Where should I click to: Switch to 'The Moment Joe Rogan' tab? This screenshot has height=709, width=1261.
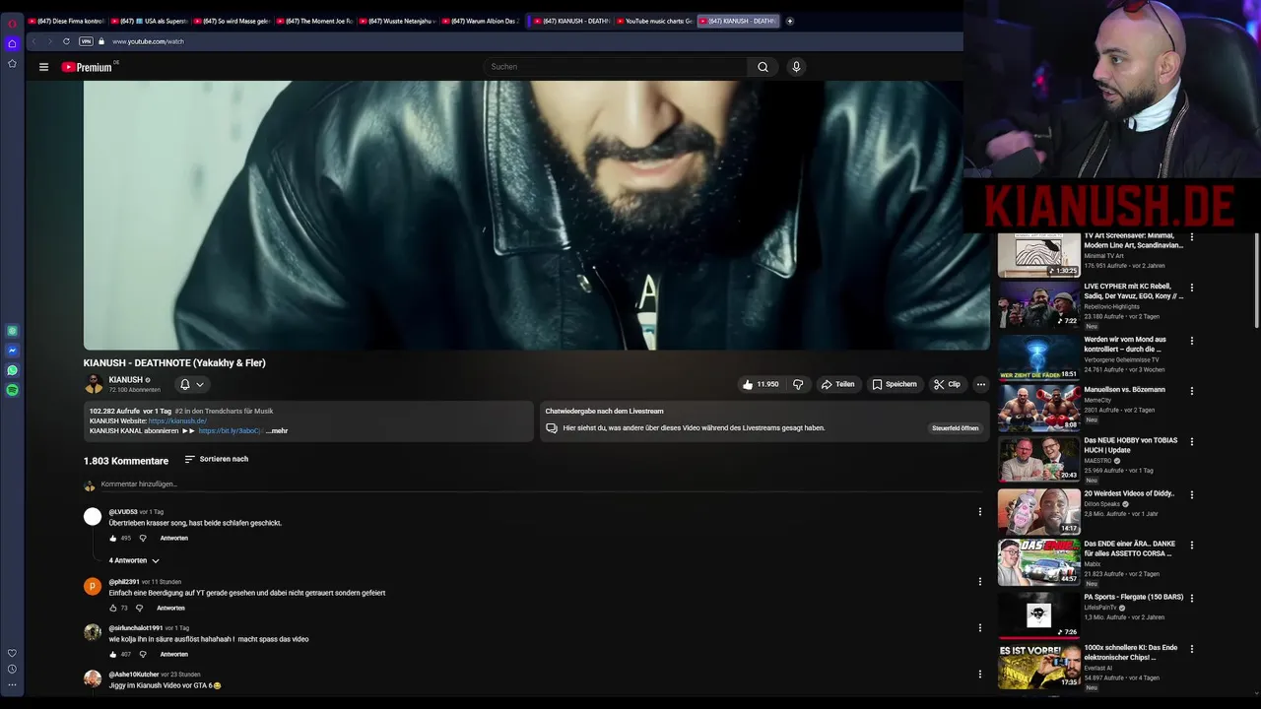click(315, 21)
